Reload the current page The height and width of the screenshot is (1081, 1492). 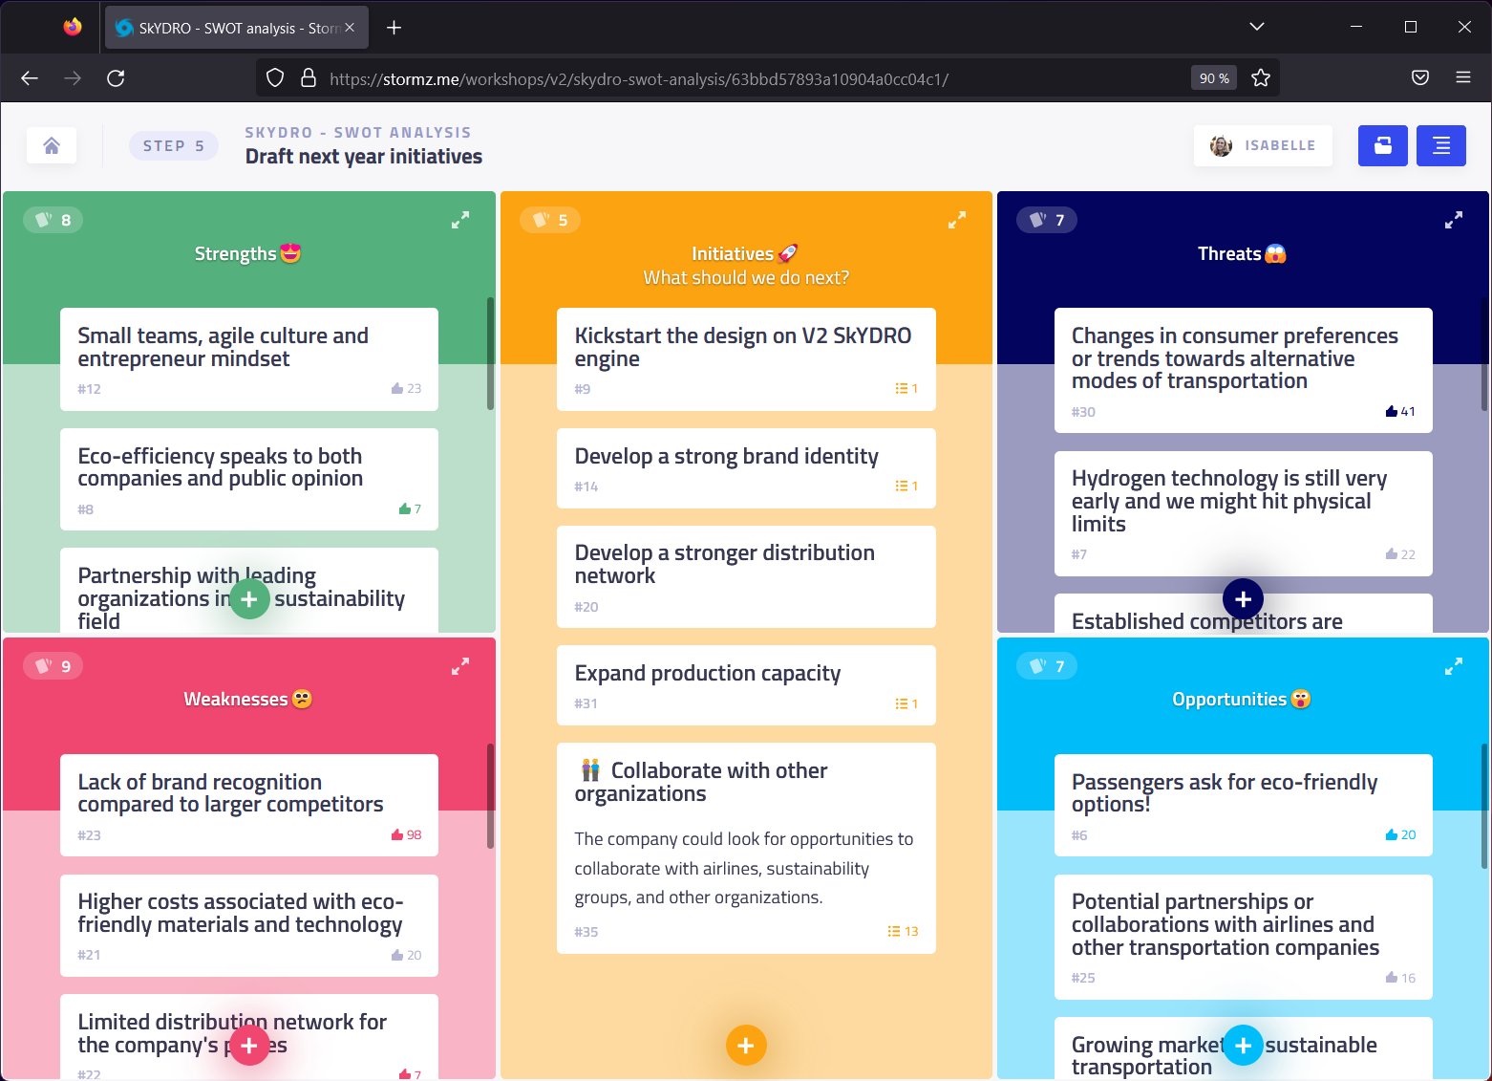coord(116,78)
